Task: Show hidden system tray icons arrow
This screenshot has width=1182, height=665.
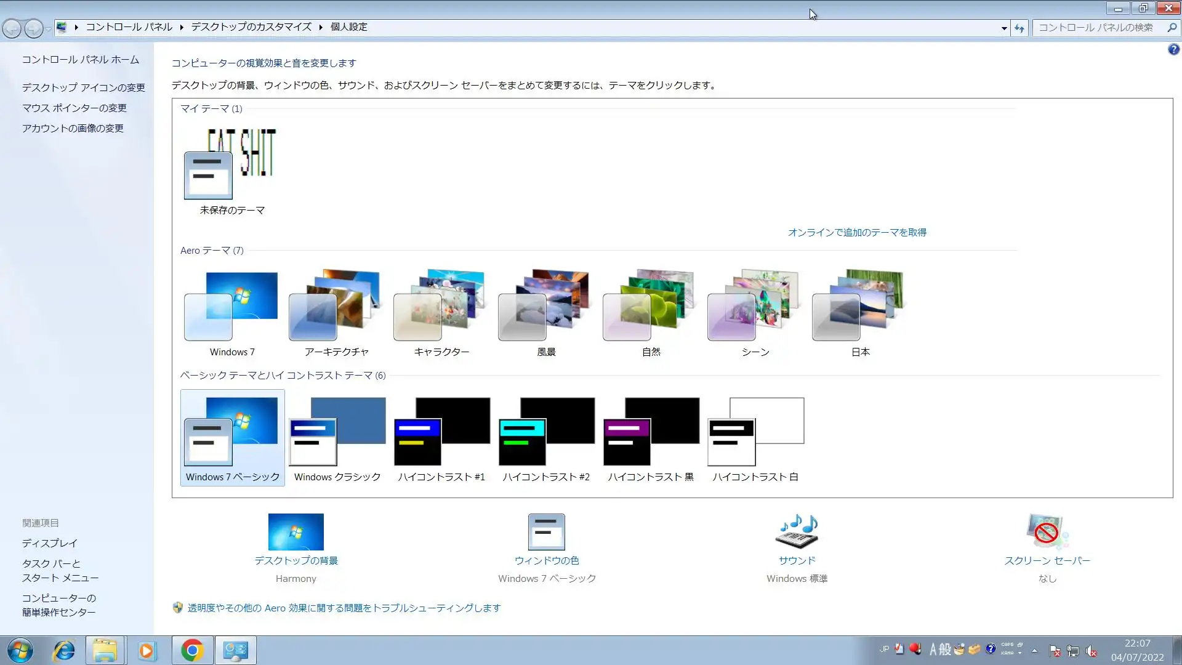Action: (x=1034, y=650)
